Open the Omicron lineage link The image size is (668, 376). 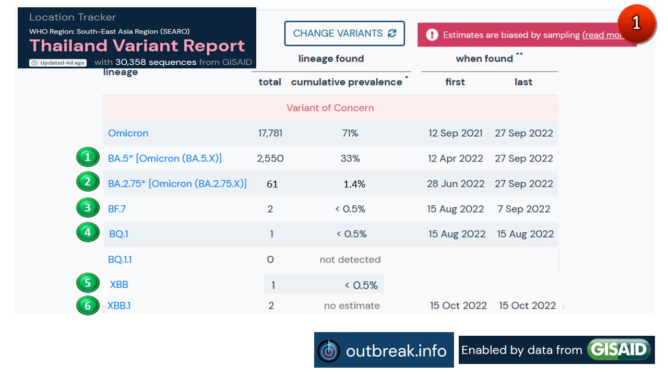coord(128,133)
